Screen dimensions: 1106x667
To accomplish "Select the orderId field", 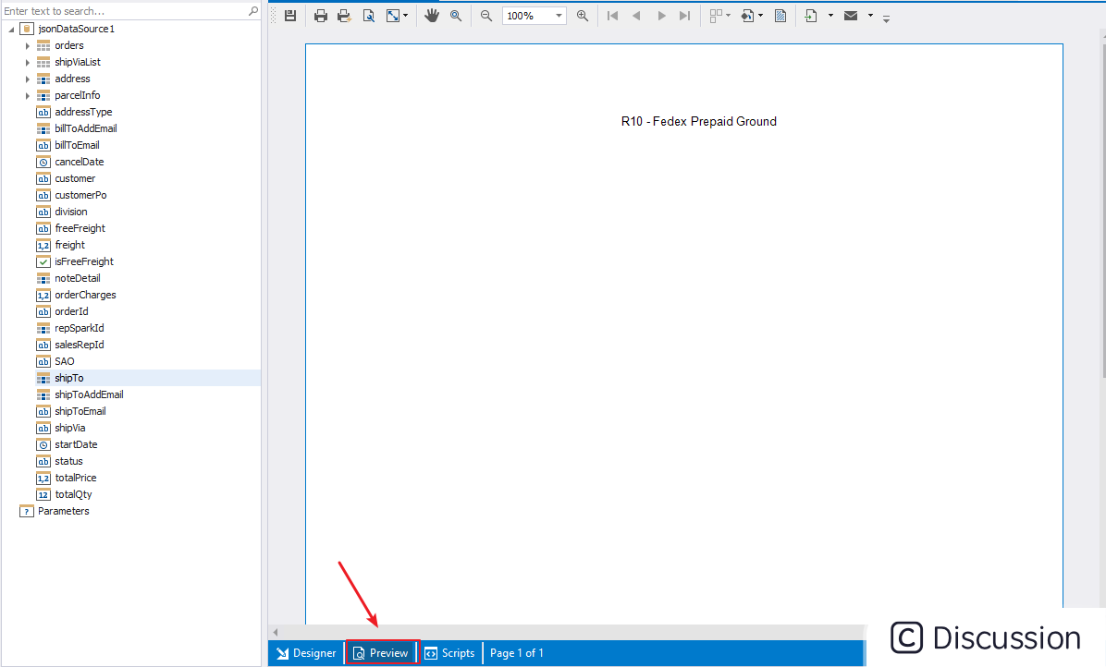I will click(x=71, y=311).
